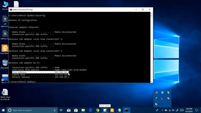Click Cortana microphone in search box
The image size is (201, 113).
tap(54, 110)
